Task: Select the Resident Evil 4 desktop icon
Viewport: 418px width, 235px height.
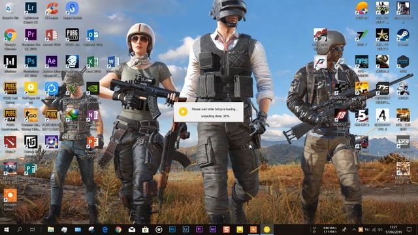Action: (382, 115)
